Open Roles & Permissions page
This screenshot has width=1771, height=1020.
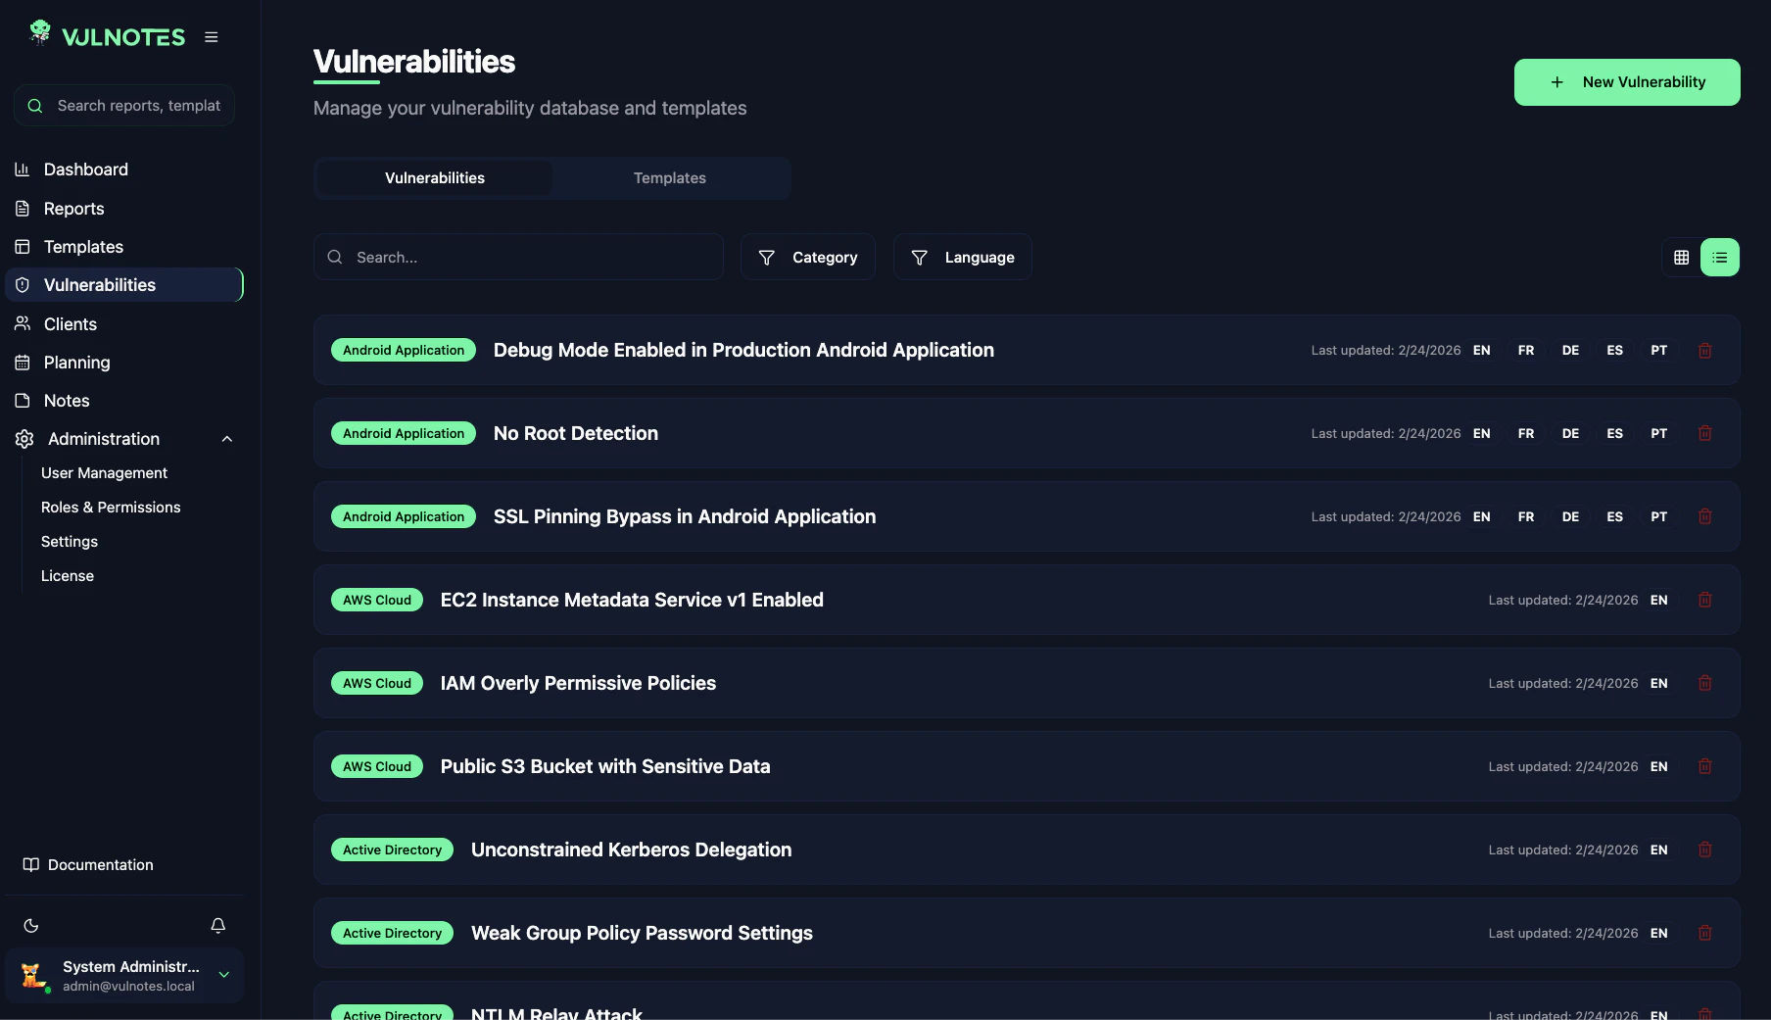tap(111, 508)
